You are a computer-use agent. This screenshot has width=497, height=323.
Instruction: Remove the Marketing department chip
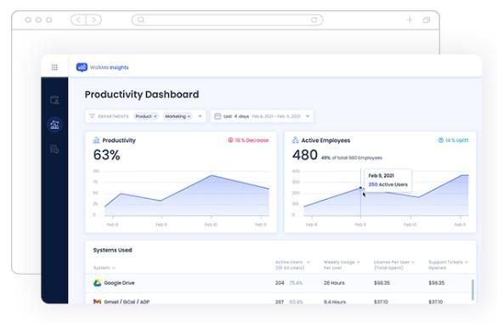point(189,116)
